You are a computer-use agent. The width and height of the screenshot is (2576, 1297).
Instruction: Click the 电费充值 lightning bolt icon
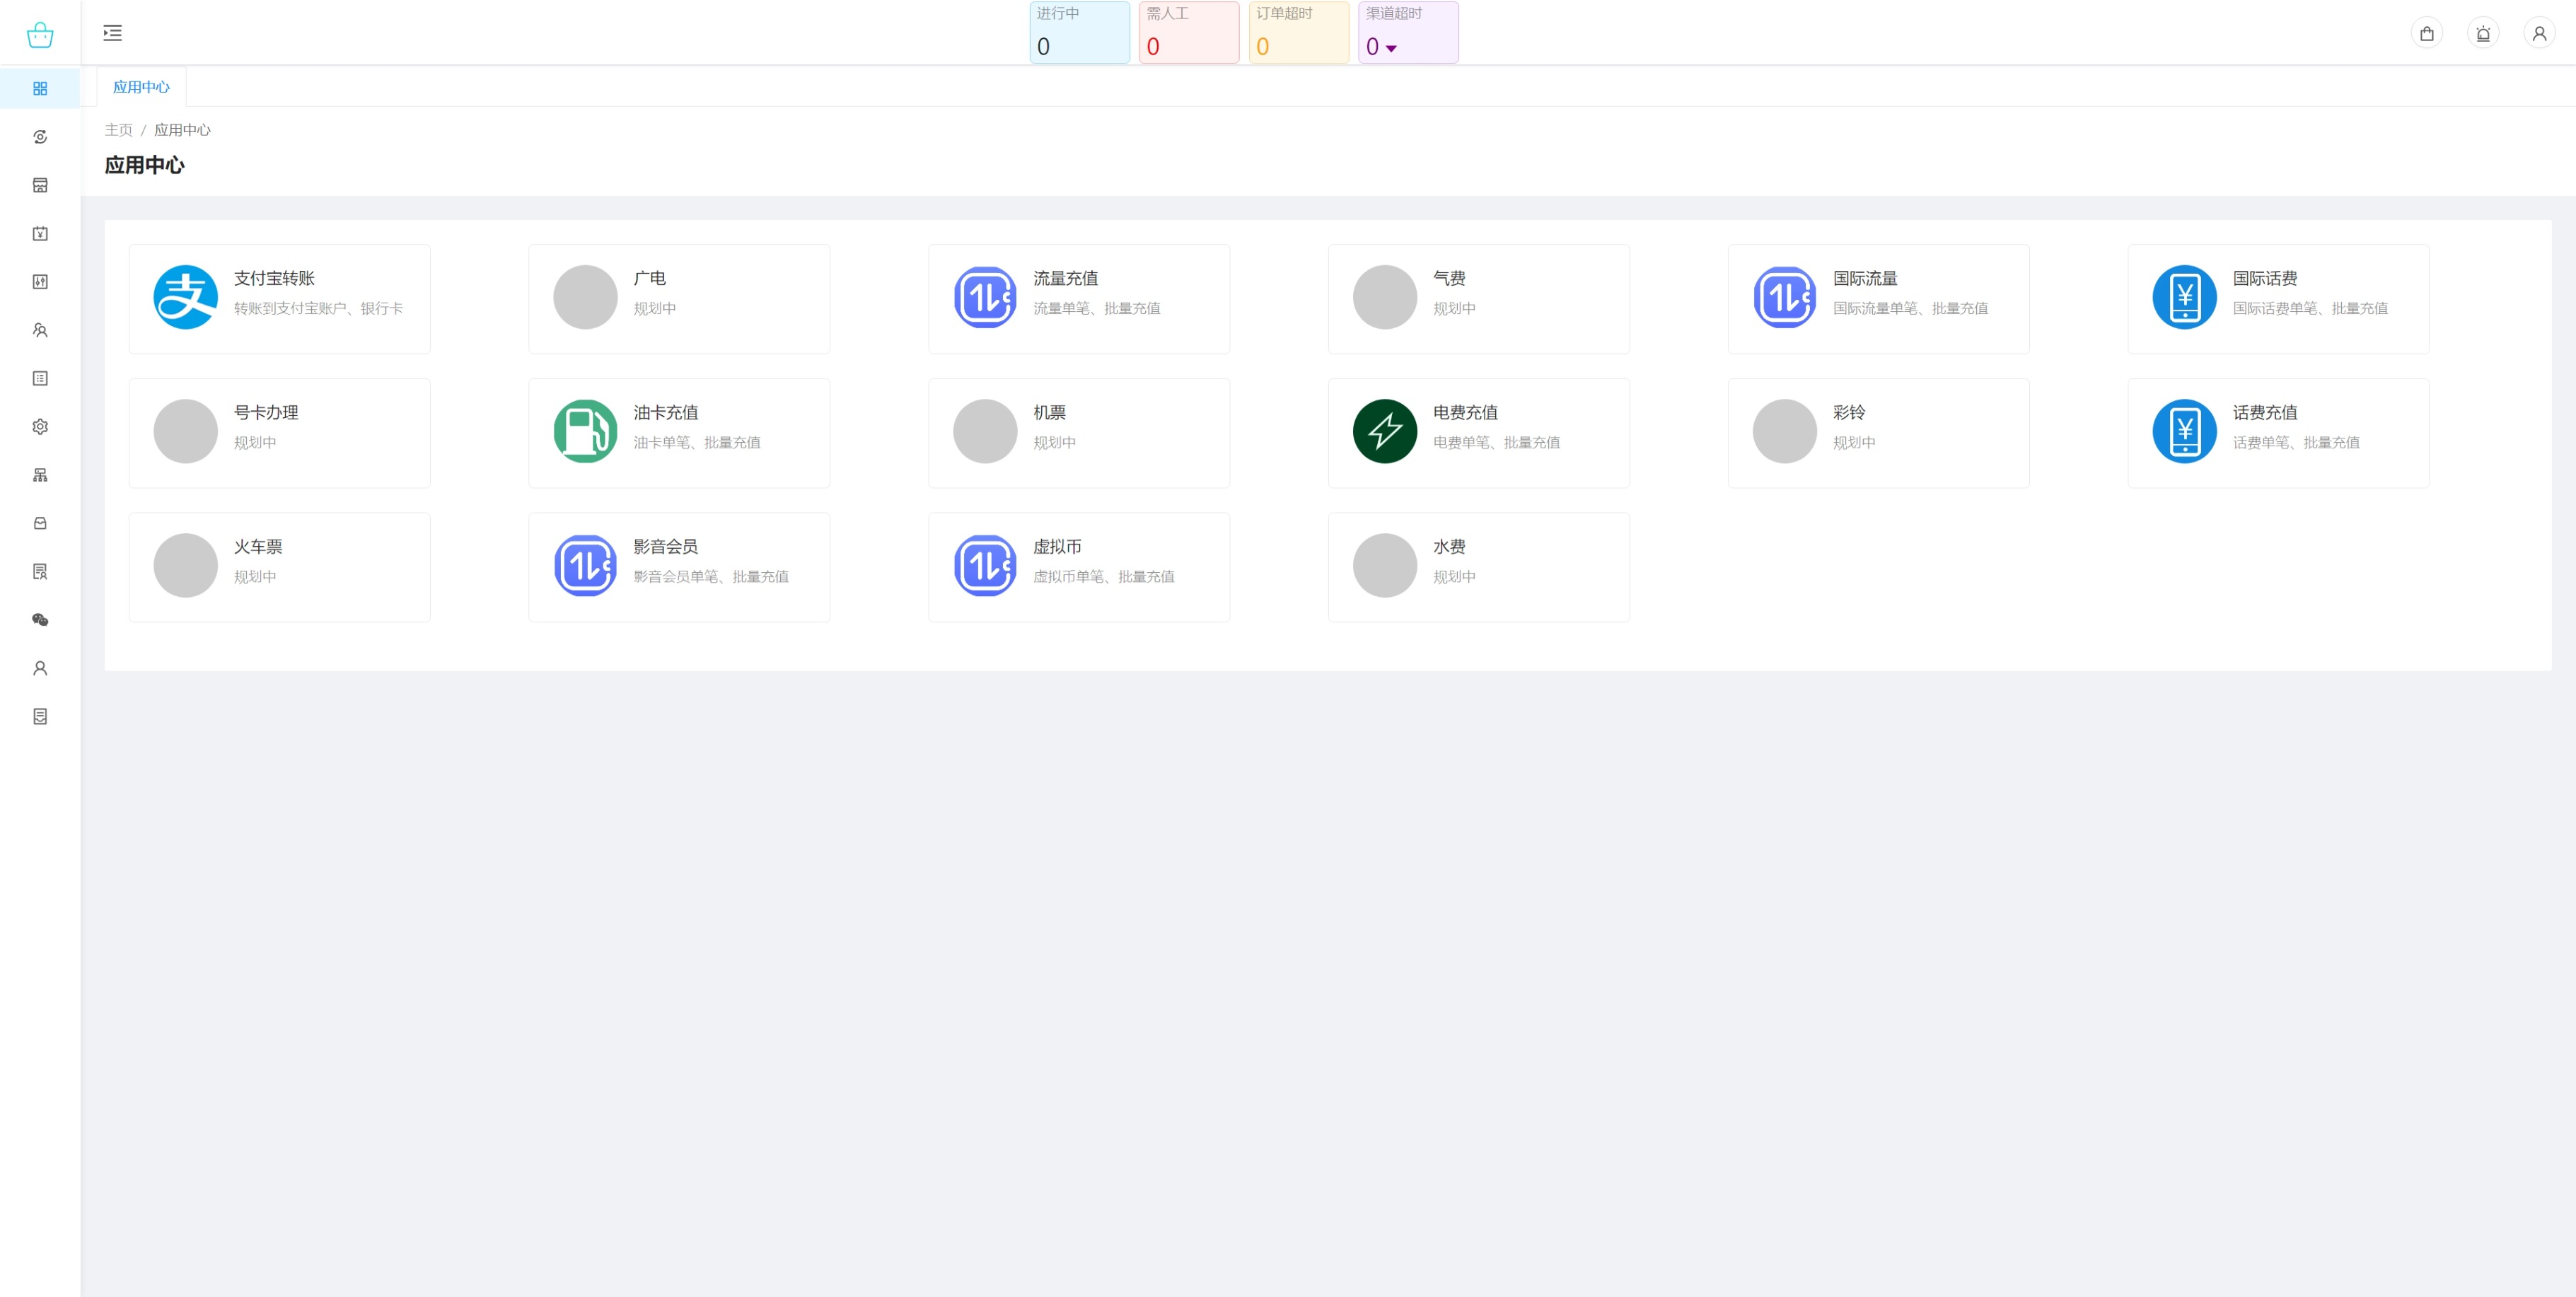[1384, 431]
